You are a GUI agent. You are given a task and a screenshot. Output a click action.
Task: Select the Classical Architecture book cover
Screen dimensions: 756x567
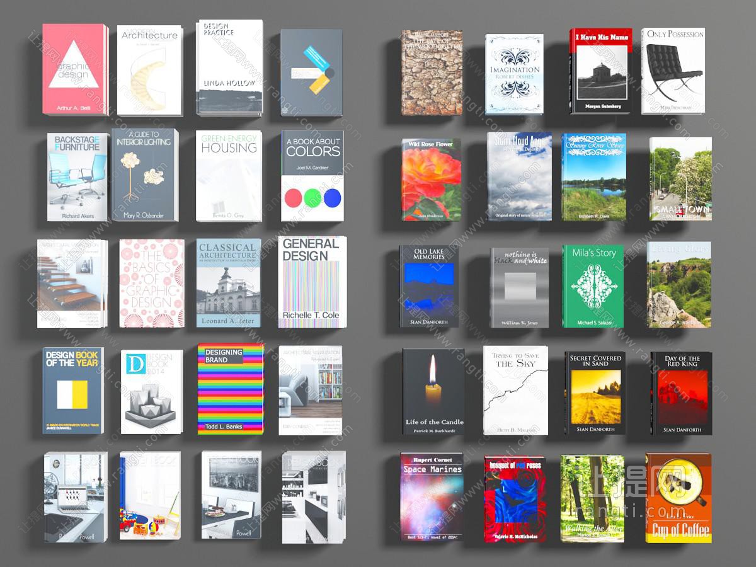[228, 283]
